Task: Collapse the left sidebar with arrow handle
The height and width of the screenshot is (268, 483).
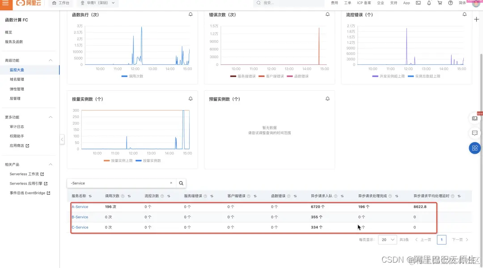Action: 62,139
